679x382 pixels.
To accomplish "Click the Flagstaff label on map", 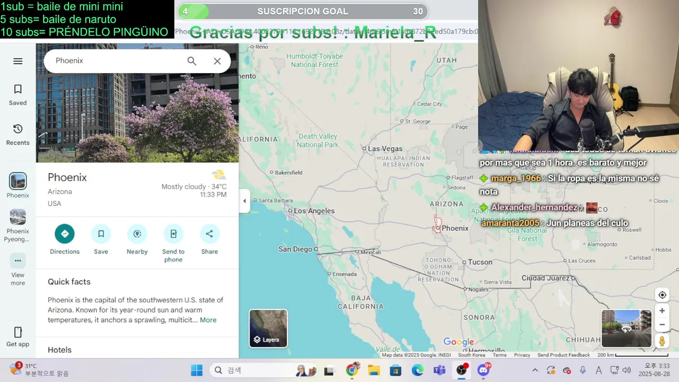I will (x=463, y=178).
